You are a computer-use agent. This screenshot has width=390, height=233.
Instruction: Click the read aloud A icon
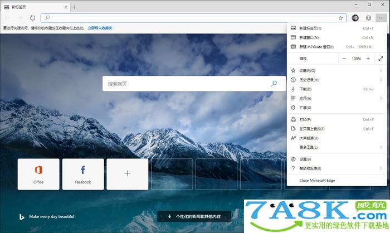point(293,138)
